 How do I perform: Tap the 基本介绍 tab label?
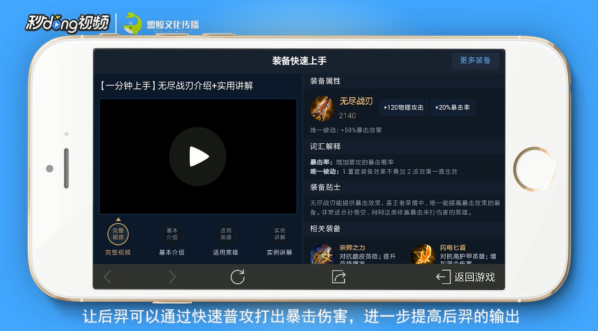[172, 253]
